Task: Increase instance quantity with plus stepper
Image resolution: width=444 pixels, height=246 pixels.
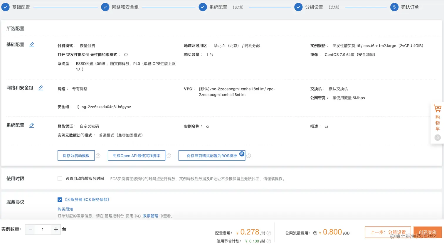Action: (x=55, y=229)
